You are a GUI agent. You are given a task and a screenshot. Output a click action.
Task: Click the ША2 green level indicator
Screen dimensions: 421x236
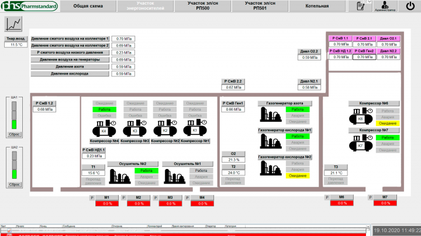pyautogui.click(x=14, y=174)
